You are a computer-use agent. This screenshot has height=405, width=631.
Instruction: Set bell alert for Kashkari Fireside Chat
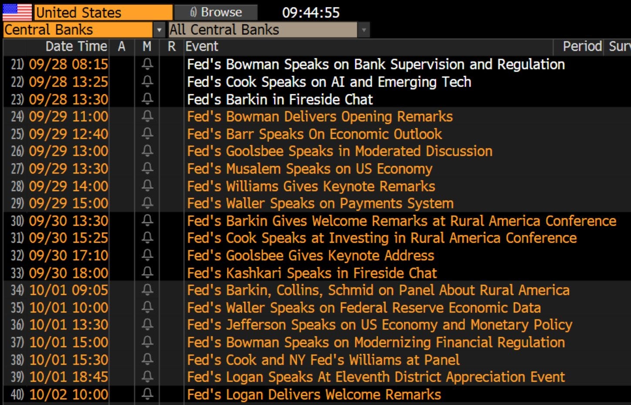coord(147,273)
